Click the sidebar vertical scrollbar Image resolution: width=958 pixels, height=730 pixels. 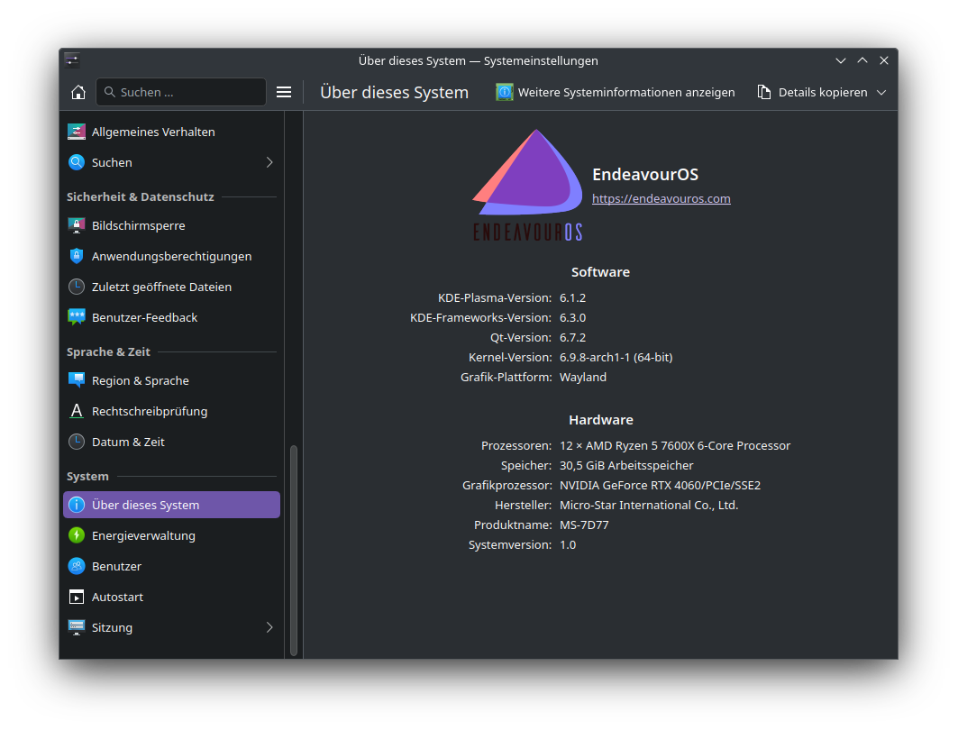click(x=294, y=550)
